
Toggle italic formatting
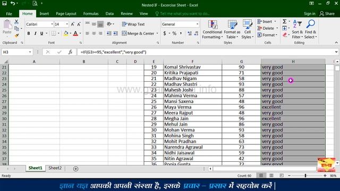35,33
